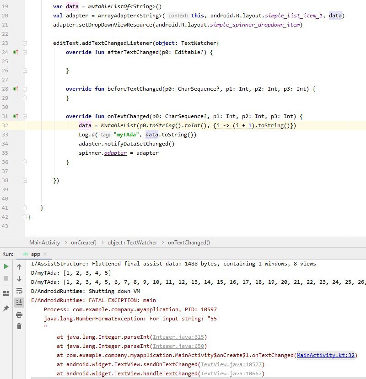This screenshot has width=366, height=379.
Task: Click the trash clear all icon
Action: (19, 326)
